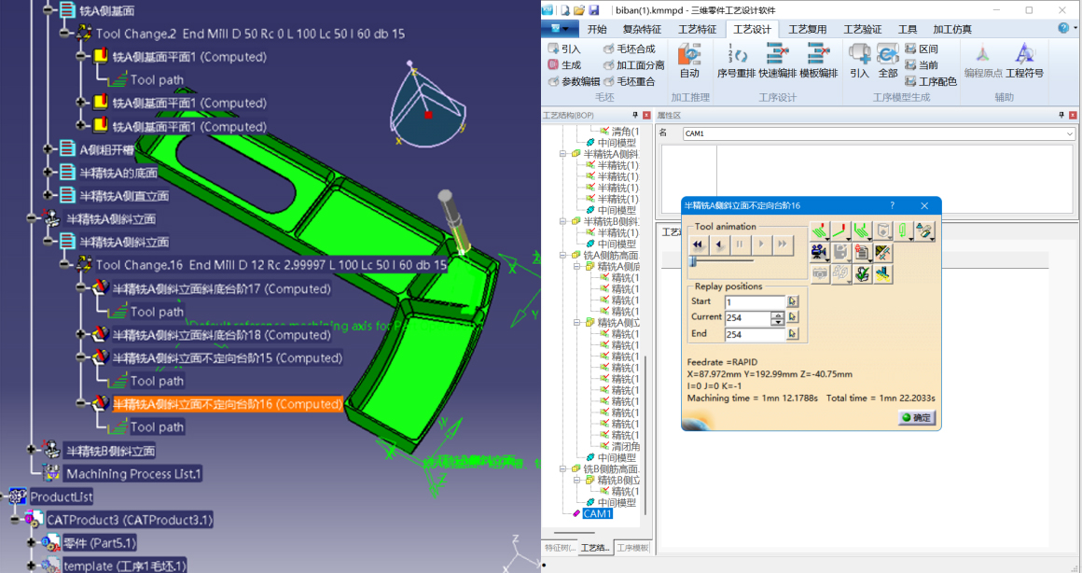Click the Current replay position input field

point(746,318)
